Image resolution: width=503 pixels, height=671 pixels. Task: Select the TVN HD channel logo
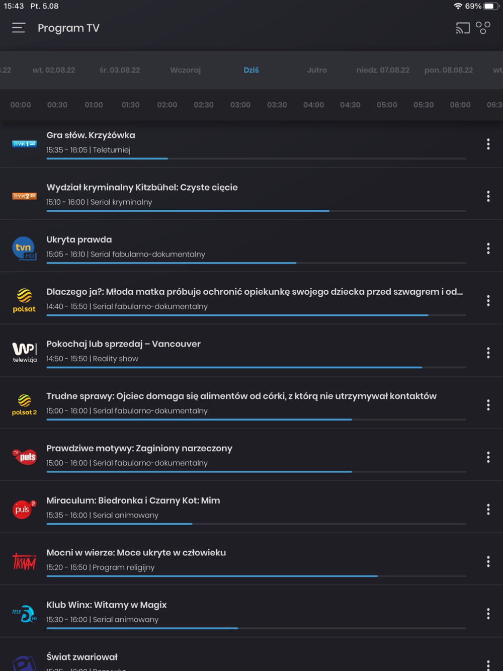point(24,248)
